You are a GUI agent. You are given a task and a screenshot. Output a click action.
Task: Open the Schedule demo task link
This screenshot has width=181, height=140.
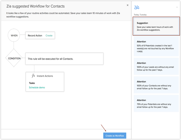pos(37,87)
